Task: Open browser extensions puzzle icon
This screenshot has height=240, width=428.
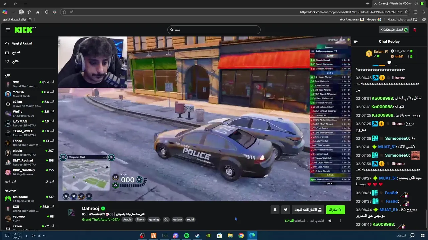Action: point(46,12)
